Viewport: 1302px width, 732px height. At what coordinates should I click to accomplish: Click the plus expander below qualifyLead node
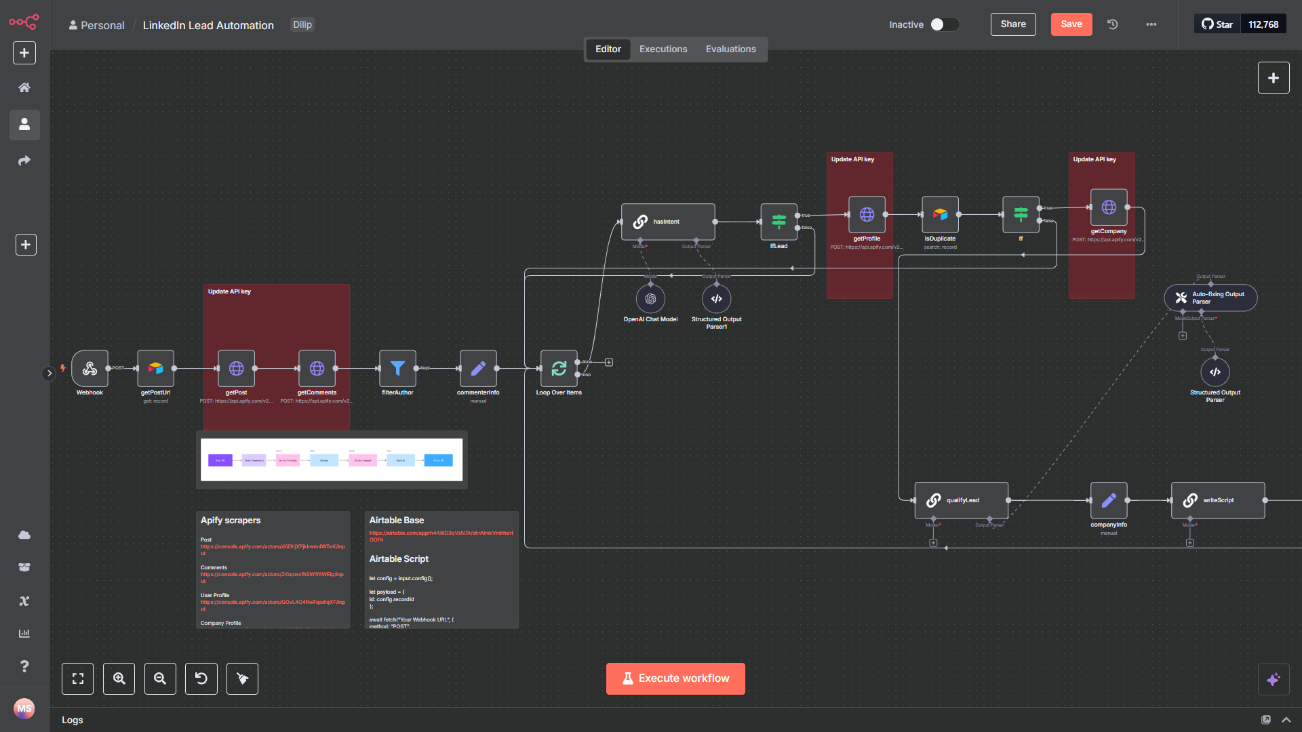pyautogui.click(x=934, y=543)
